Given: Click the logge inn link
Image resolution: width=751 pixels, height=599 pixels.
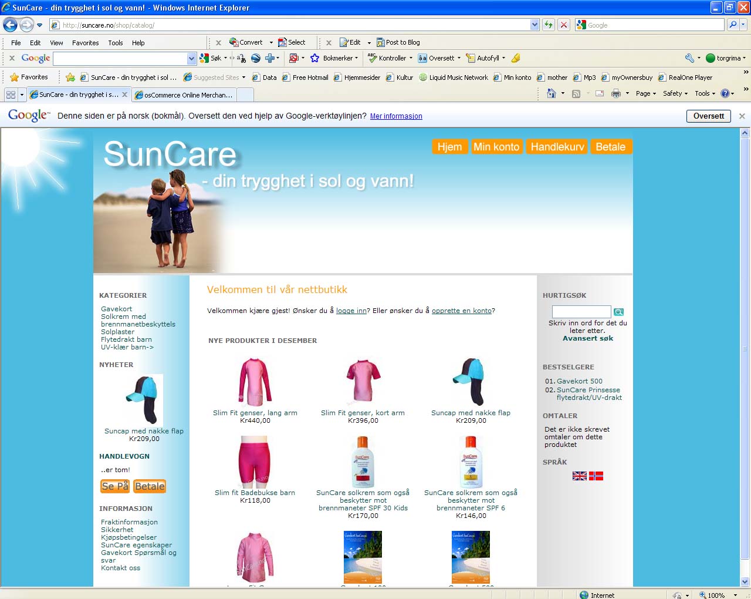Looking at the screenshot, I should [351, 311].
